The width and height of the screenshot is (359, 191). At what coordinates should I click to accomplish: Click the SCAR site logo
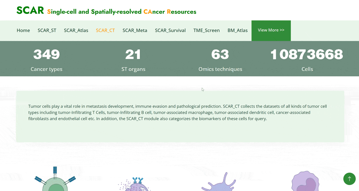click(x=30, y=11)
